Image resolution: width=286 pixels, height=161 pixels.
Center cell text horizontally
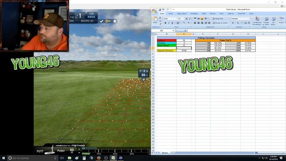198,23
